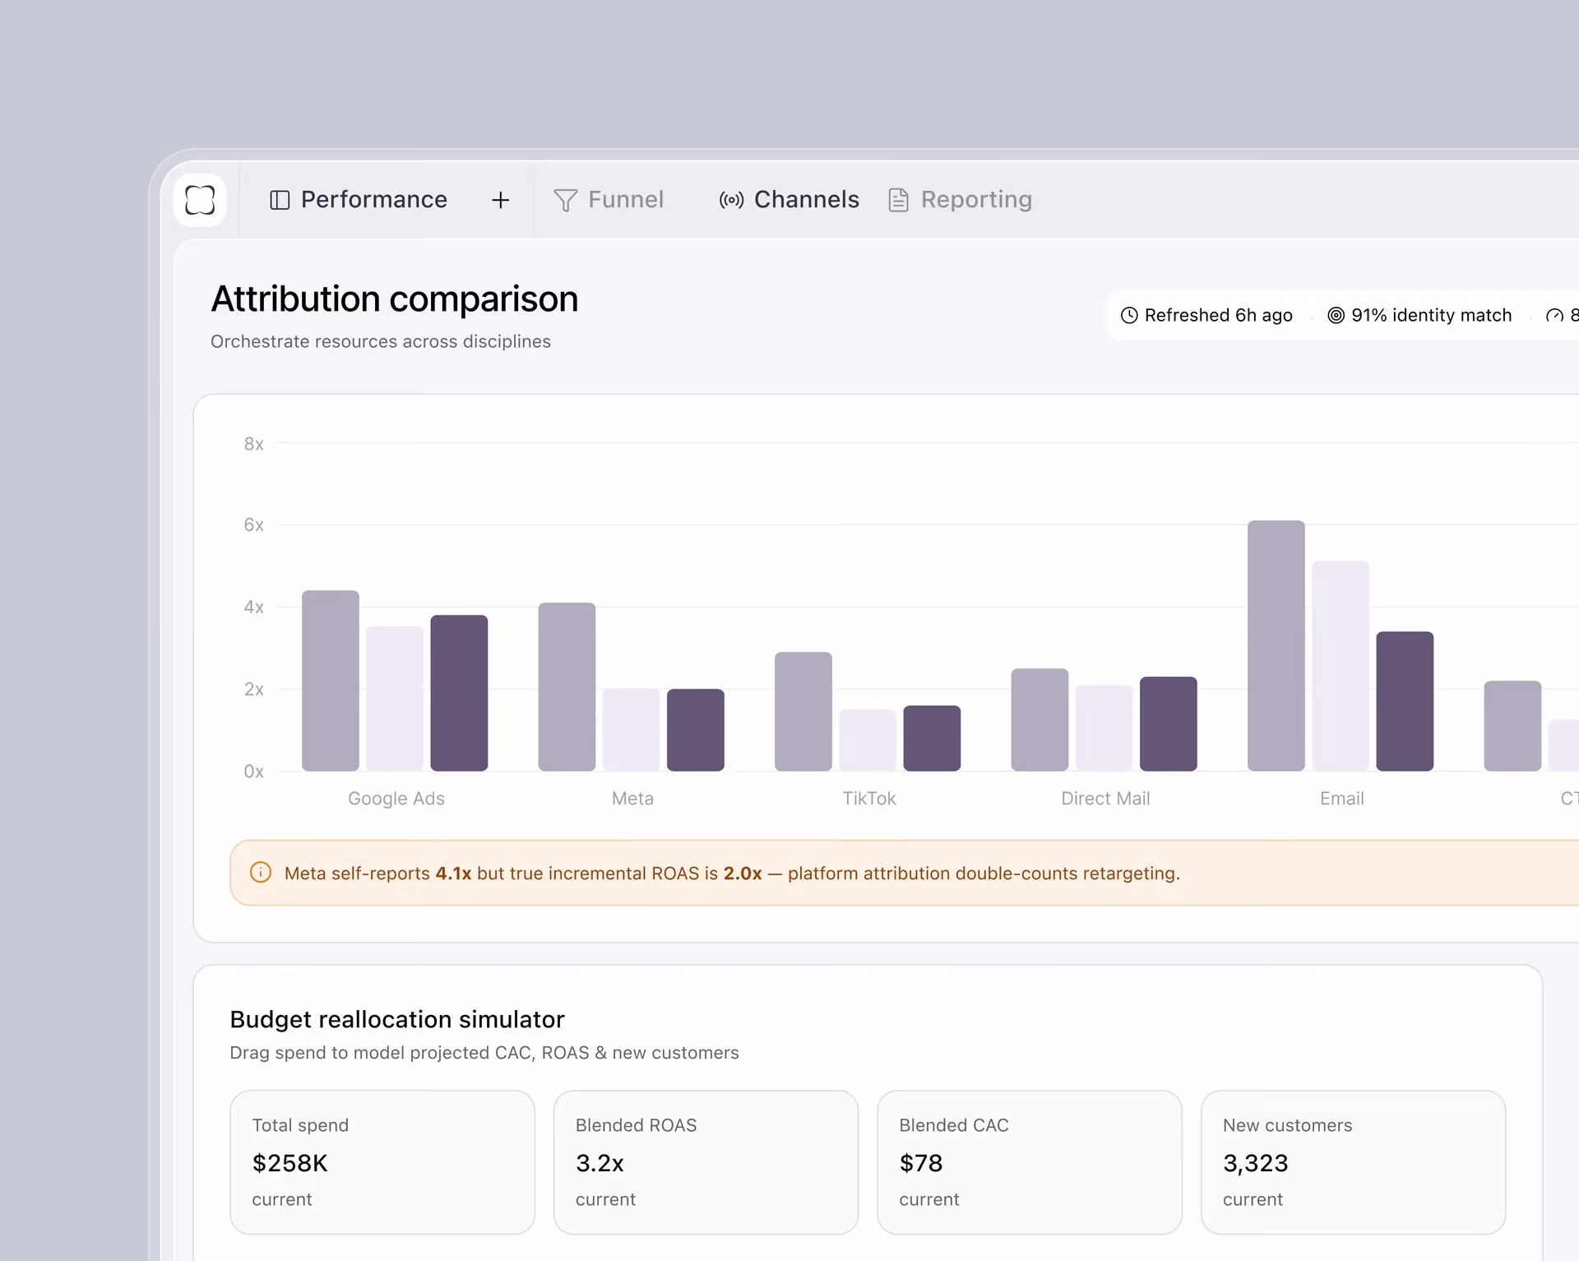The width and height of the screenshot is (1579, 1261).
Task: Click Direct Mail dark purple bar
Action: click(x=1169, y=723)
